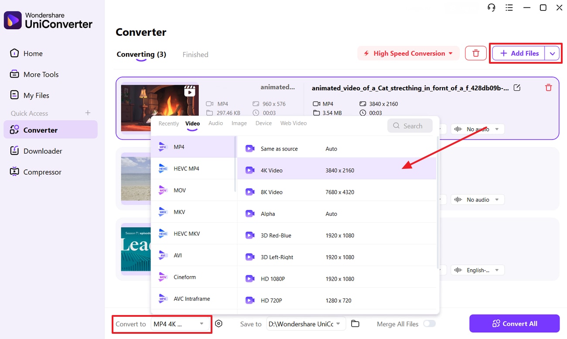
Task: Choose MKV format
Action: pyautogui.click(x=193, y=212)
